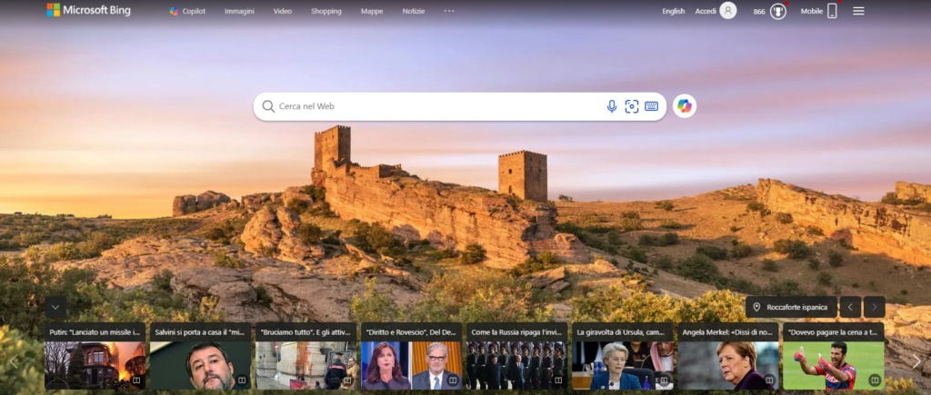Open the "Bruciamo tutto" news card
The width and height of the screenshot is (931, 395).
(305, 357)
